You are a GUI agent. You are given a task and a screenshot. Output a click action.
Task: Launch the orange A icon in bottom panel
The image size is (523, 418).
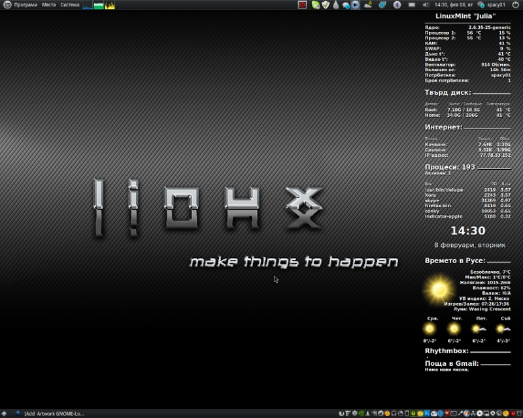(x=387, y=413)
